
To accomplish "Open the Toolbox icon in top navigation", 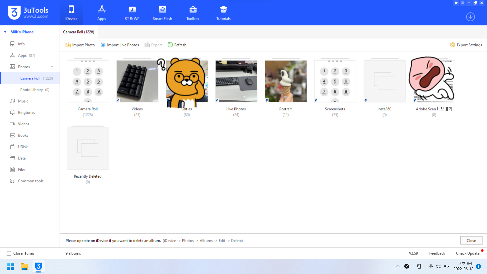I will (x=193, y=10).
